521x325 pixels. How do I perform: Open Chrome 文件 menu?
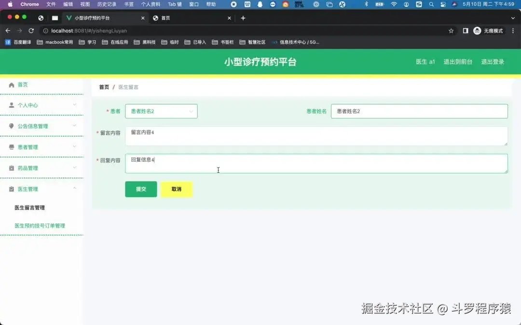coord(51,4)
